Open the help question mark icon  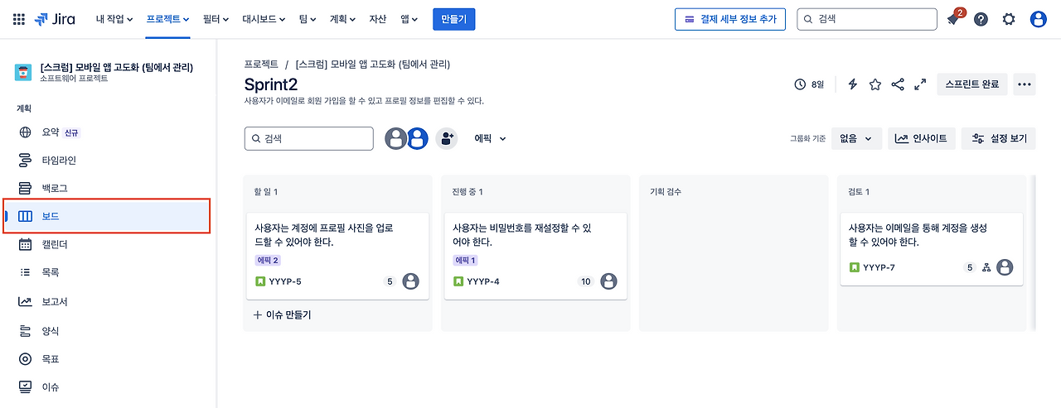pos(981,19)
